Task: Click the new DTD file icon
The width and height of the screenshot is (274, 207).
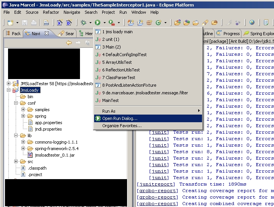Action: 69,23
